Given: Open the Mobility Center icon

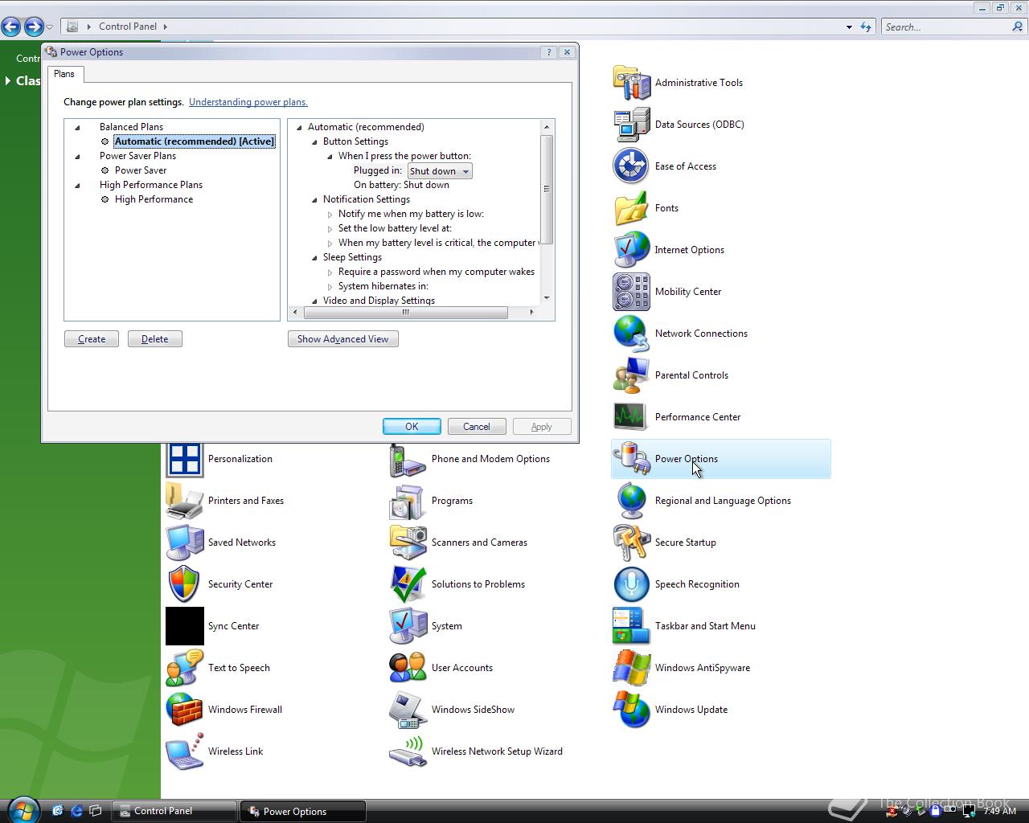Looking at the screenshot, I should [x=631, y=292].
